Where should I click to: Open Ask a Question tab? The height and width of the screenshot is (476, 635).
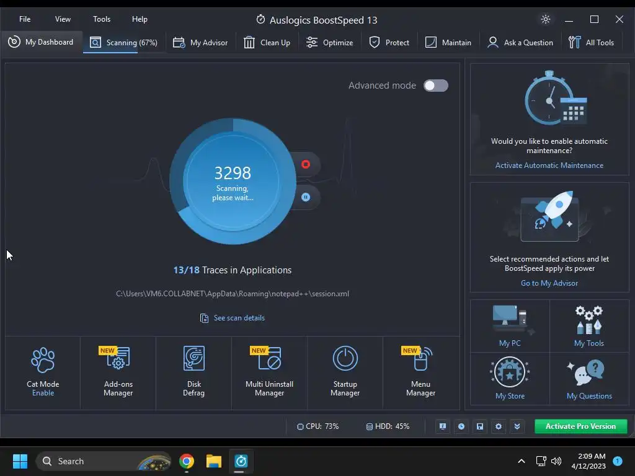coord(520,43)
